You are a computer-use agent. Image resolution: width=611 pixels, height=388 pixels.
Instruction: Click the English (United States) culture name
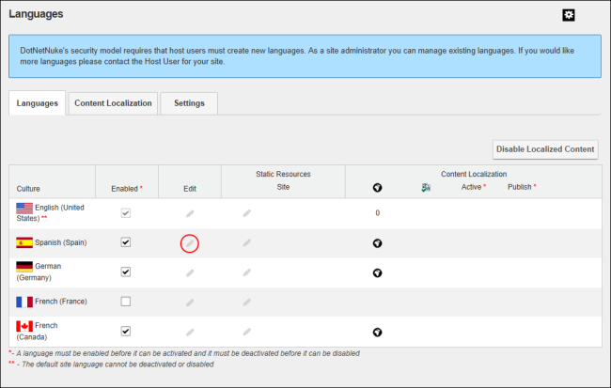50,213
